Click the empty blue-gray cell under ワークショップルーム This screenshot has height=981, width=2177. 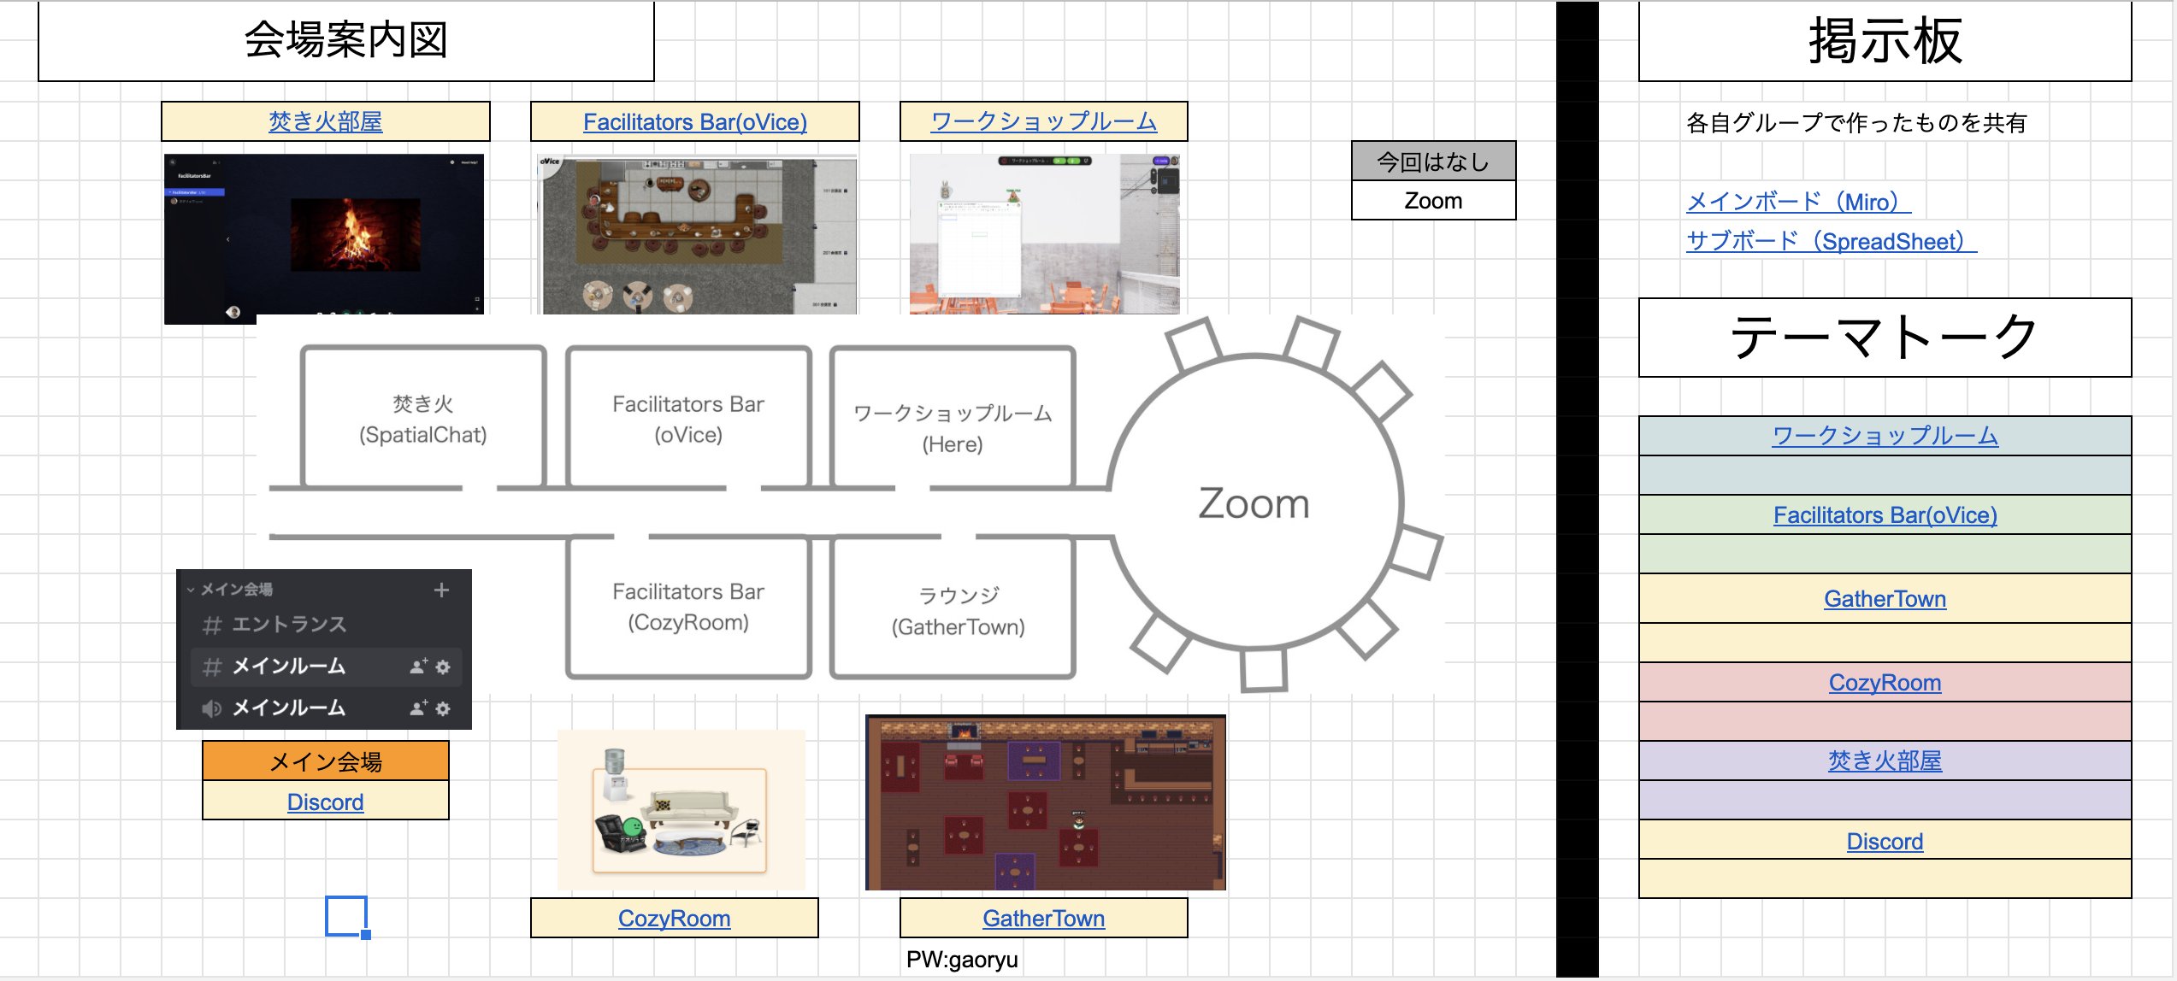coord(1885,475)
